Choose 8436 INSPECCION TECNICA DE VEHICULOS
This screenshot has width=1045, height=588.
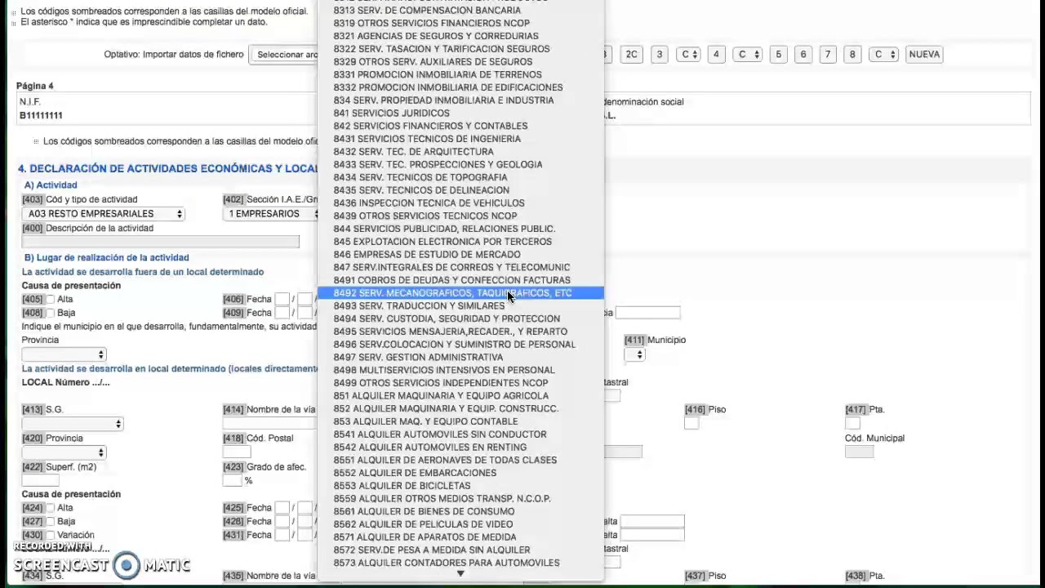(460, 203)
